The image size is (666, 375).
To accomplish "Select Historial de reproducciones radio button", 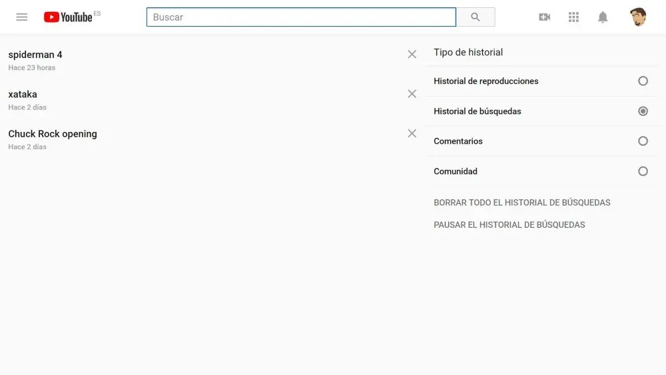I will 643,81.
